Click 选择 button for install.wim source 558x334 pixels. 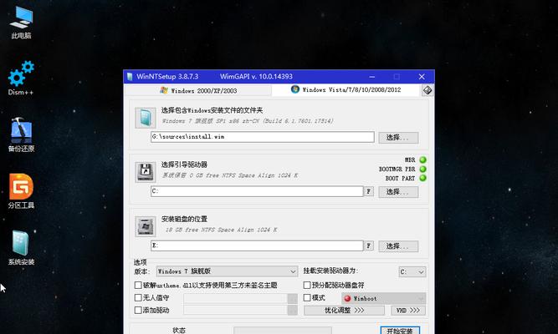[x=398, y=138]
